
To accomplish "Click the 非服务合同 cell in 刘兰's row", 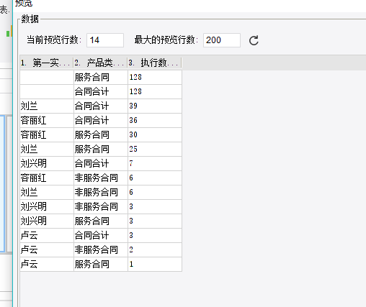I will 101,192.
